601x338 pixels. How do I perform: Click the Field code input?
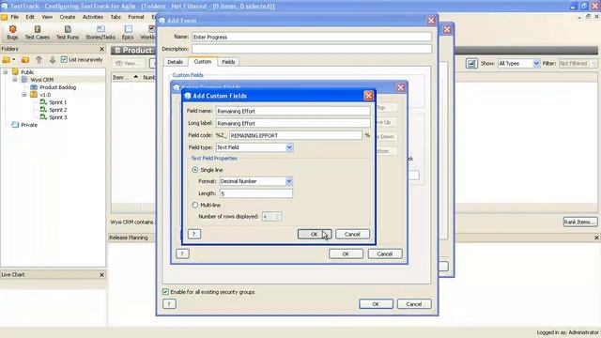(x=295, y=135)
